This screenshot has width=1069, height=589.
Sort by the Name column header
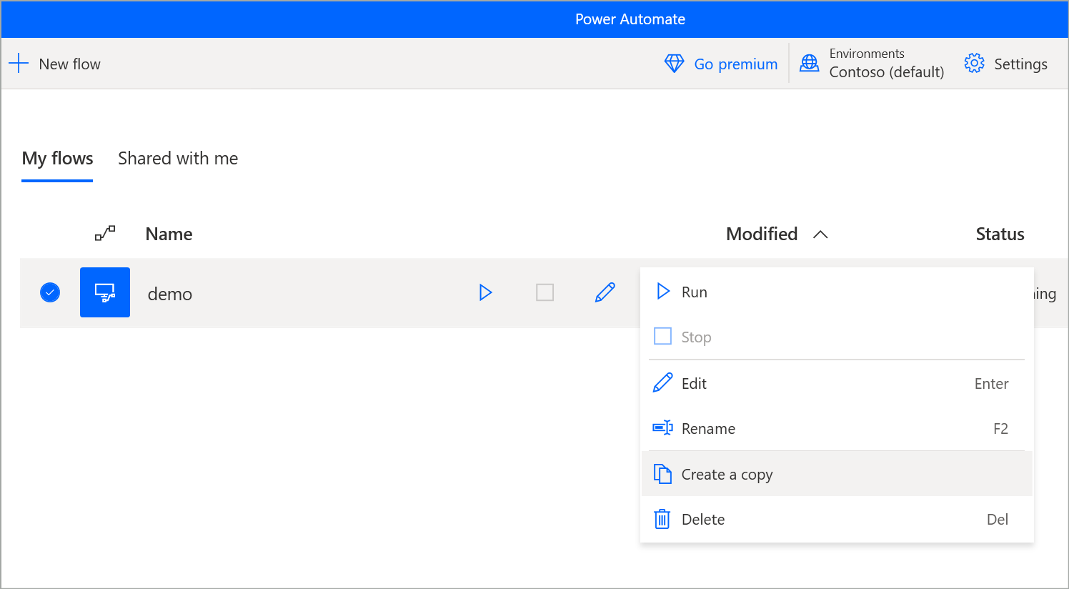tap(169, 234)
